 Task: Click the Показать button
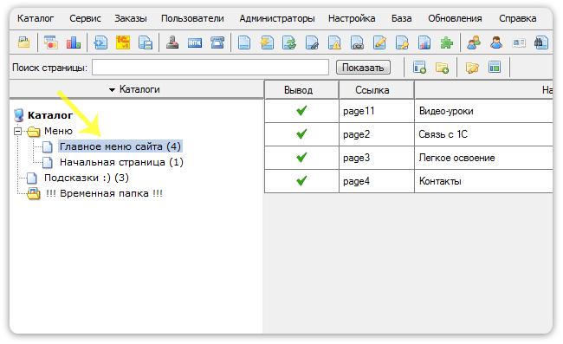click(x=363, y=68)
